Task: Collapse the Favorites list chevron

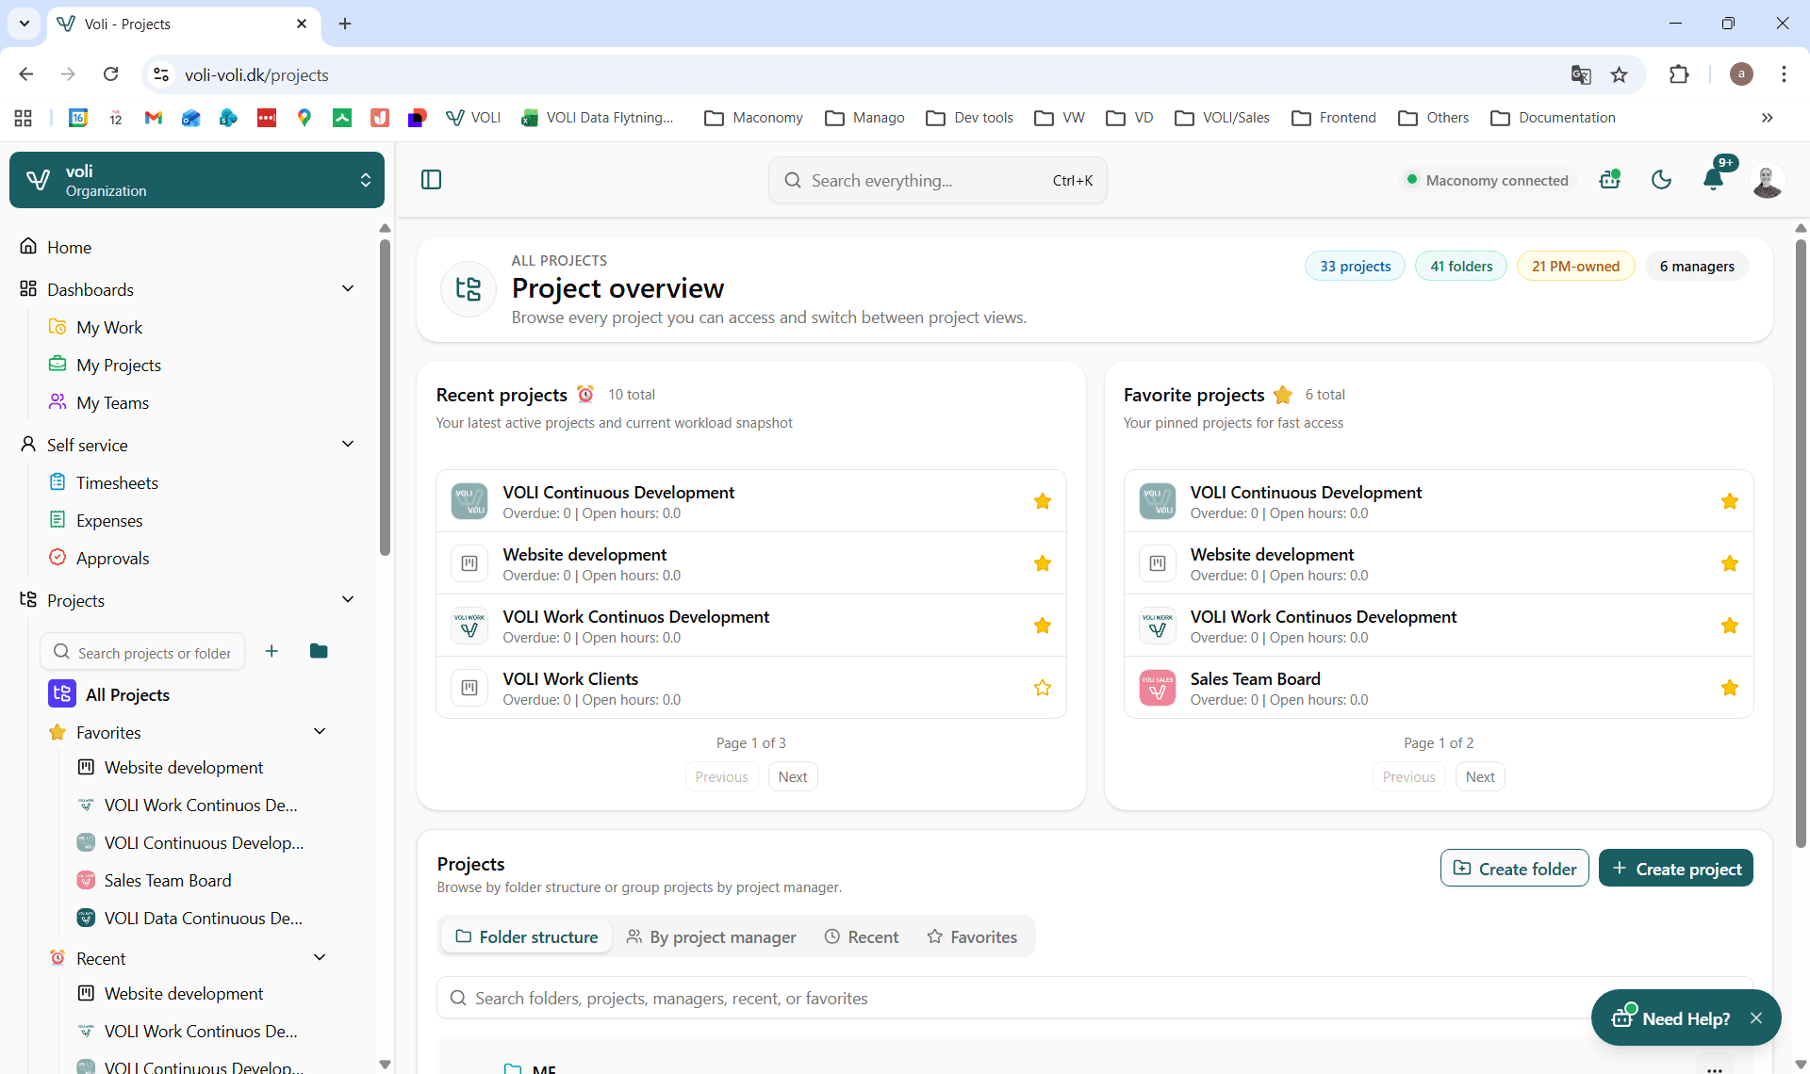Action: [320, 731]
